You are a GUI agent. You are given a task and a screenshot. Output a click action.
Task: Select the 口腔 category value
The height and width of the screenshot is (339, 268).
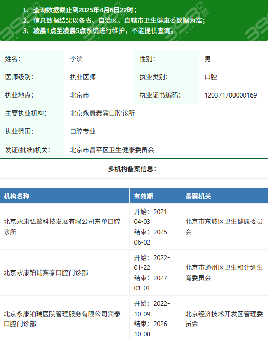click(x=211, y=77)
